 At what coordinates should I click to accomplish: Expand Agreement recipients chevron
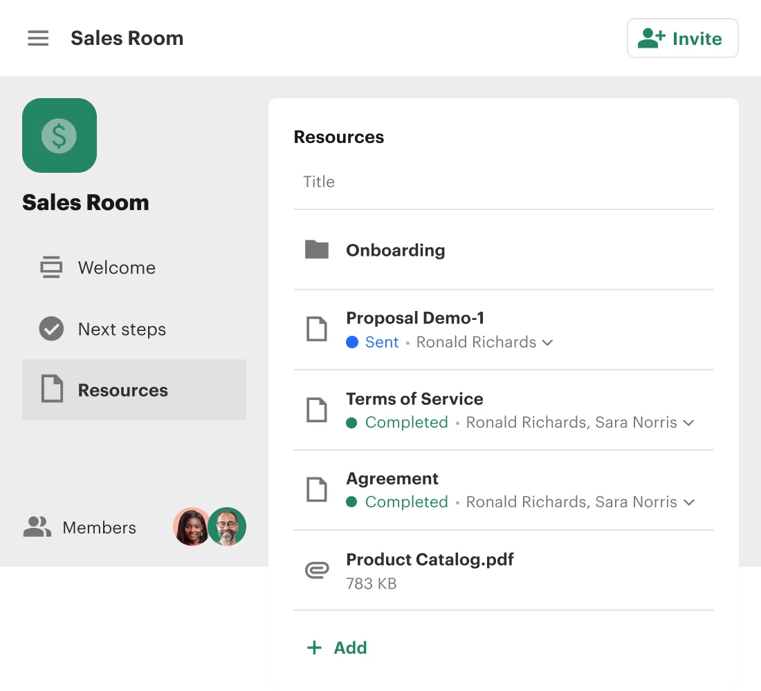point(688,502)
